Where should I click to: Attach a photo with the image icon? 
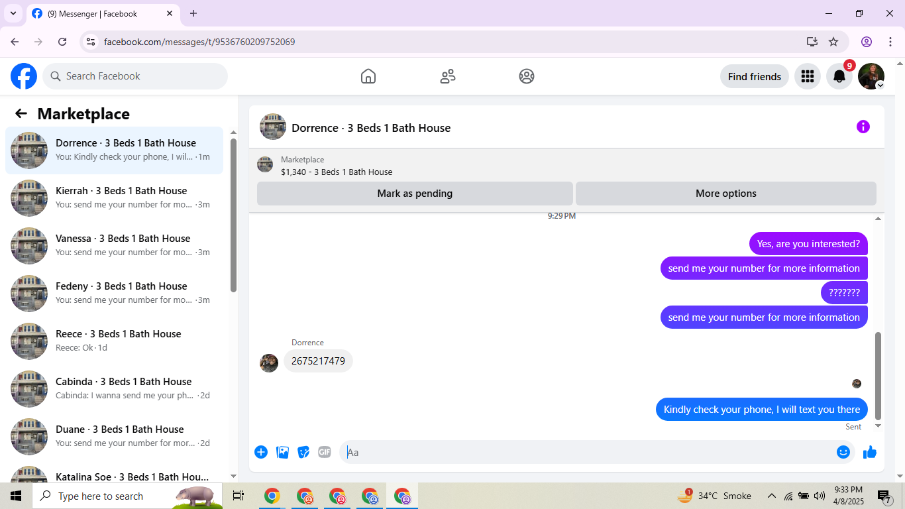[x=282, y=452]
